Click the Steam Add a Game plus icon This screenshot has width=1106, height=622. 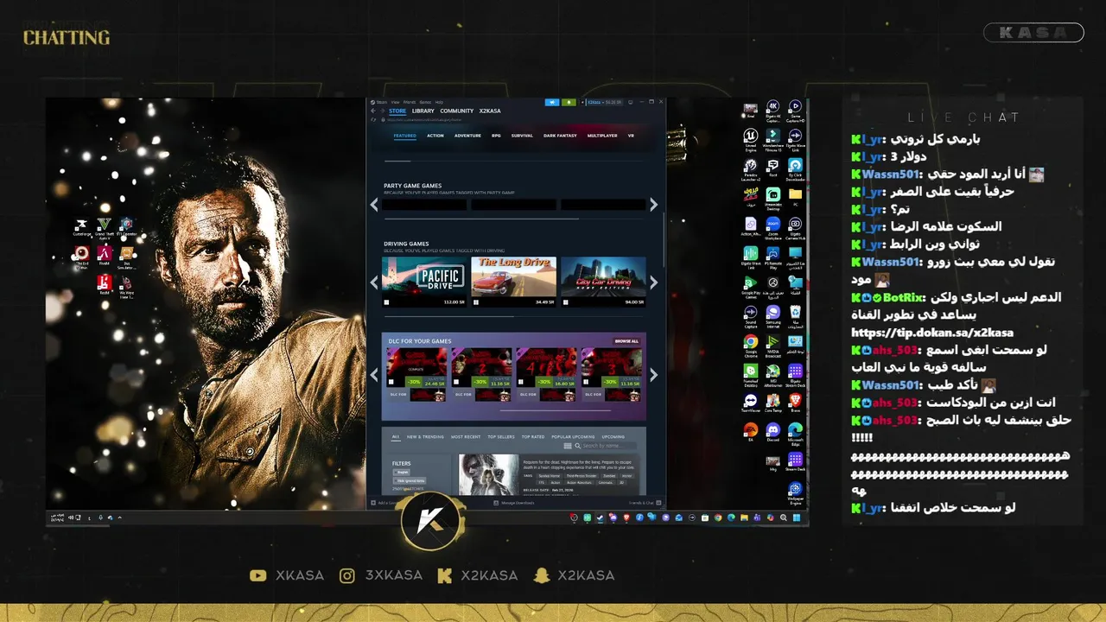pos(373,503)
